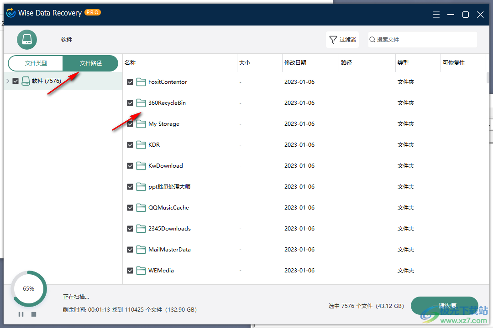
Task: Click the Wise Data Recovery logo icon
Action: coord(10,13)
